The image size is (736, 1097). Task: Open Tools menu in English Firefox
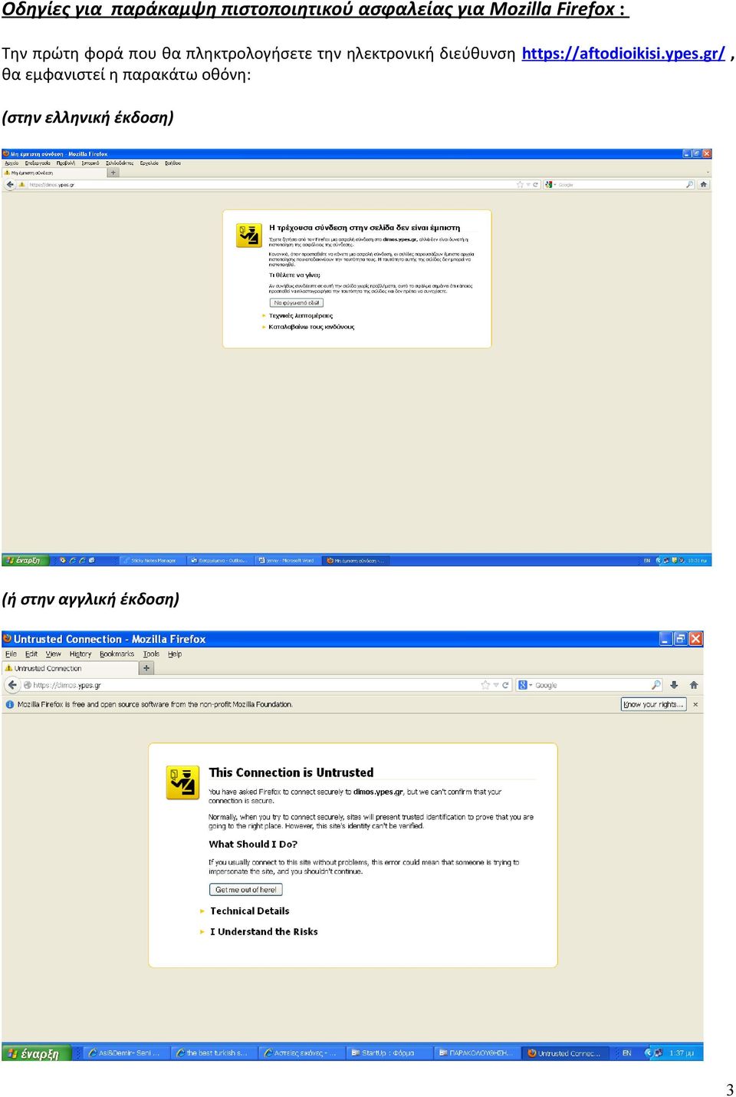click(151, 654)
